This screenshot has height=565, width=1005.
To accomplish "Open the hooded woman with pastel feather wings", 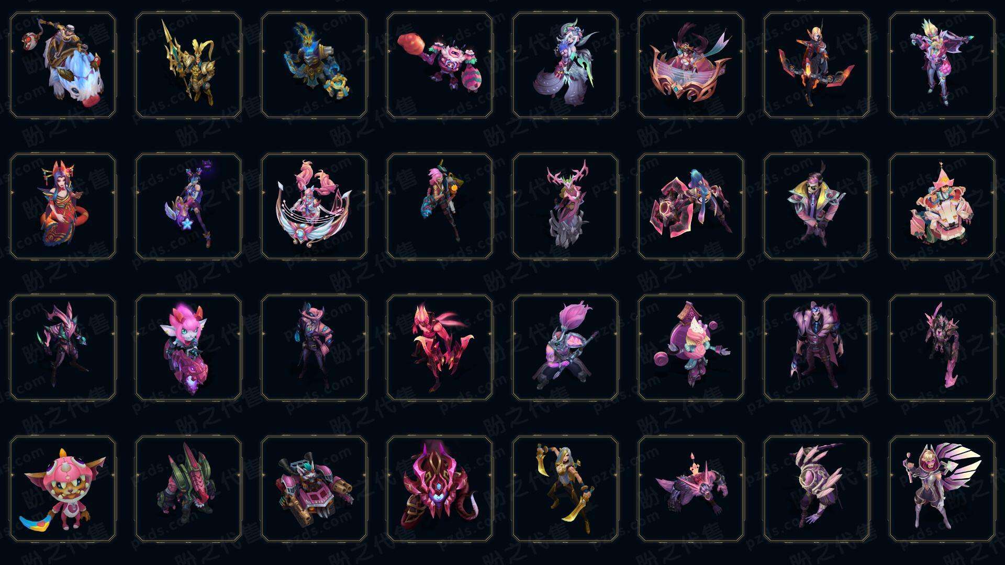I will [x=942, y=489].
